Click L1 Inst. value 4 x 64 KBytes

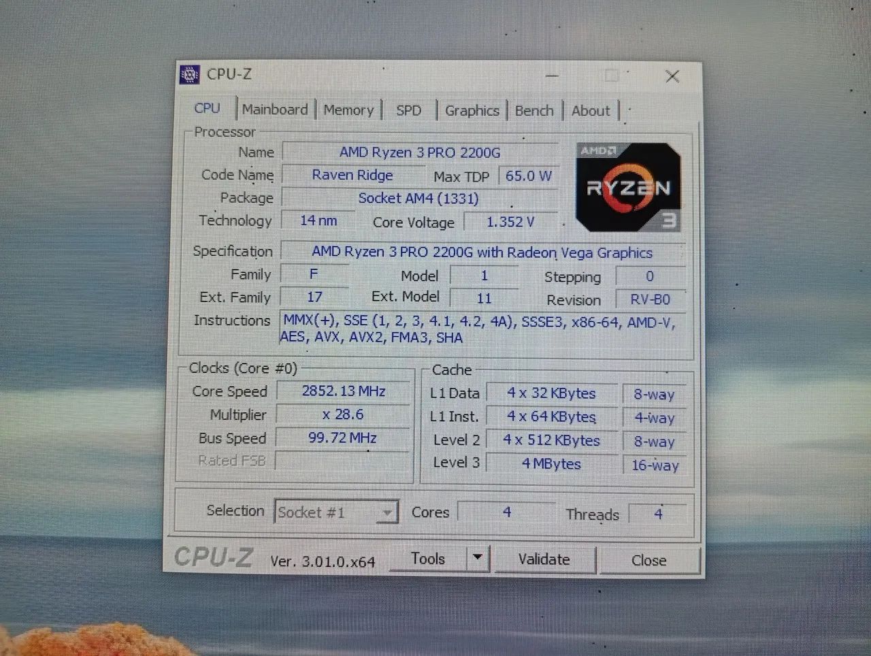551,416
